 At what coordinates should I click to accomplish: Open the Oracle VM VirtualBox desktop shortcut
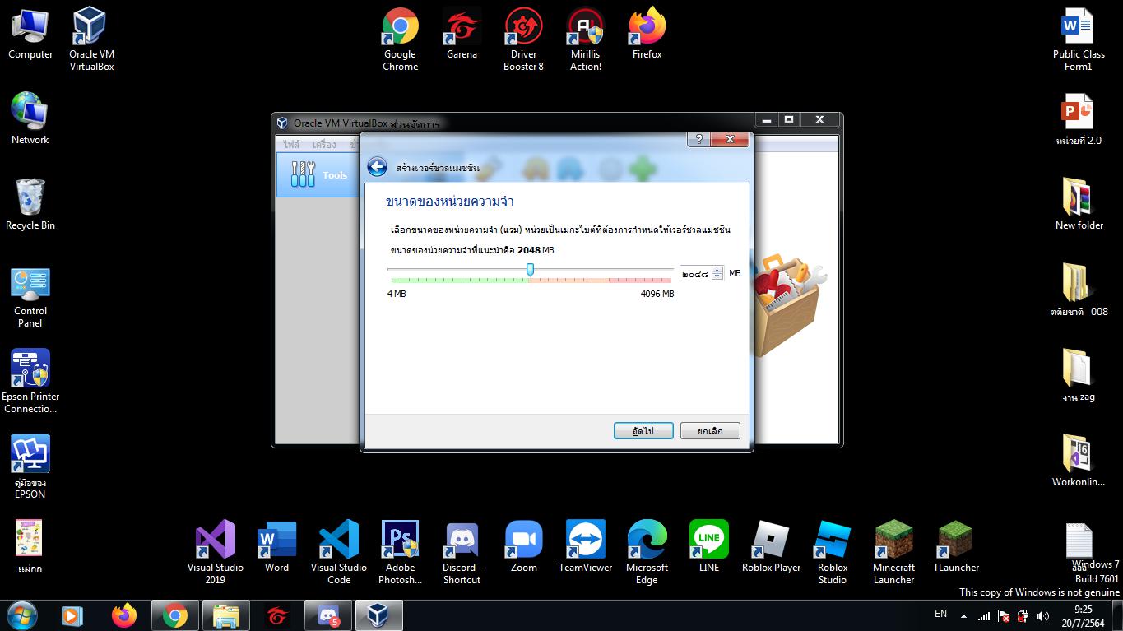[x=91, y=39]
